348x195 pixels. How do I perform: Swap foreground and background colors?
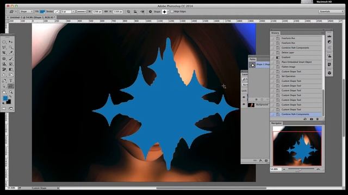10,97
